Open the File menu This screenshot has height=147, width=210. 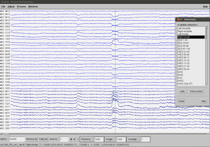click(x=3, y=7)
